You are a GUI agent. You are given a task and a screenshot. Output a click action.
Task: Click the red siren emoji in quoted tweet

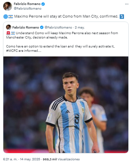tap(8, 33)
